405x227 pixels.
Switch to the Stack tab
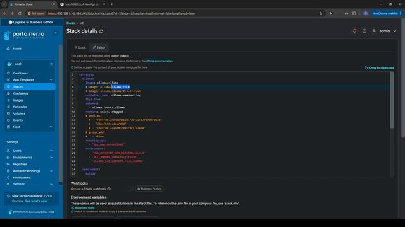[x=80, y=47]
